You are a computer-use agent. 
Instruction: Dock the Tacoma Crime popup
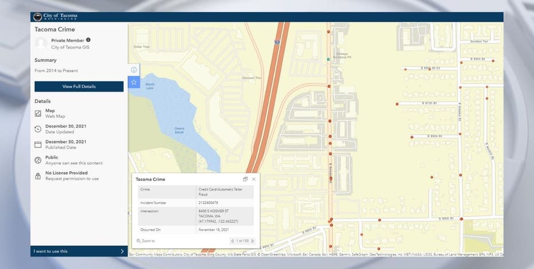click(245, 179)
